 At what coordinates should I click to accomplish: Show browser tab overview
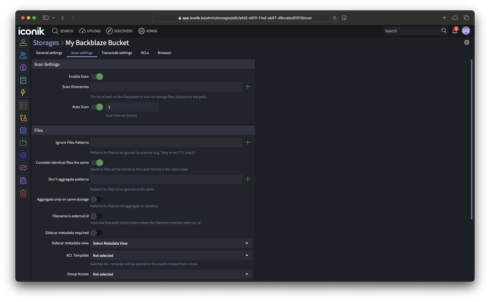click(466, 18)
